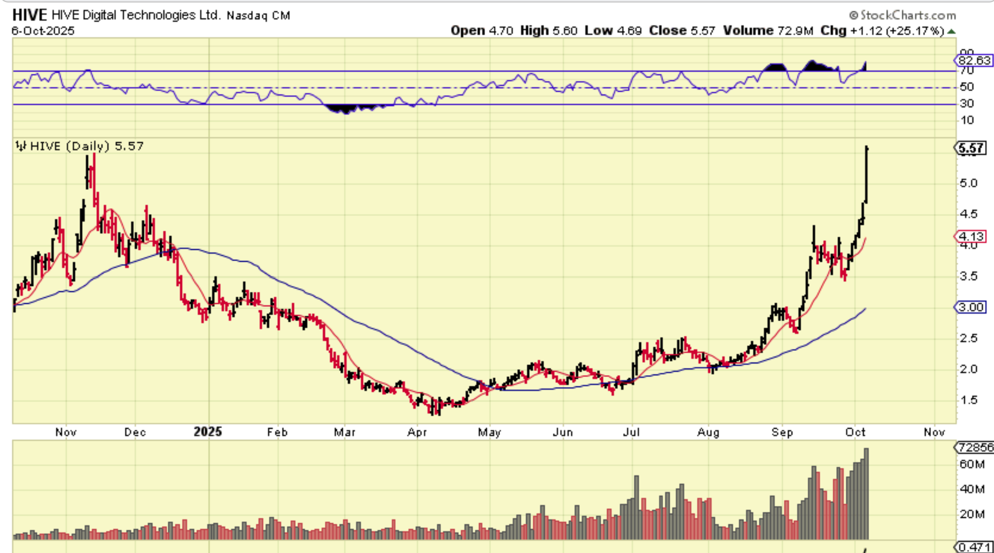
Task: Click the 82.63 RSI value tag
Action: tap(974, 60)
